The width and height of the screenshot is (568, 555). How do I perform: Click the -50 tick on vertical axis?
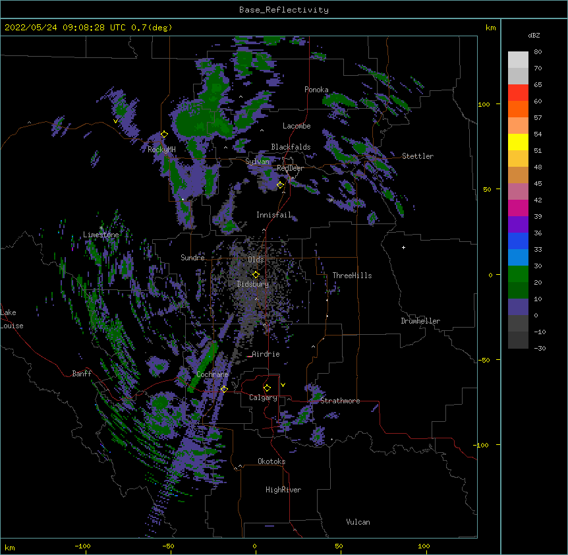(x=484, y=360)
